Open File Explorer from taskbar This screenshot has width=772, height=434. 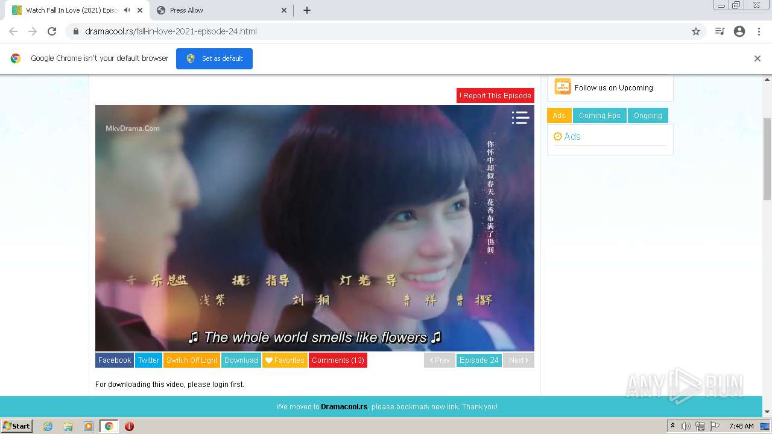(x=68, y=426)
